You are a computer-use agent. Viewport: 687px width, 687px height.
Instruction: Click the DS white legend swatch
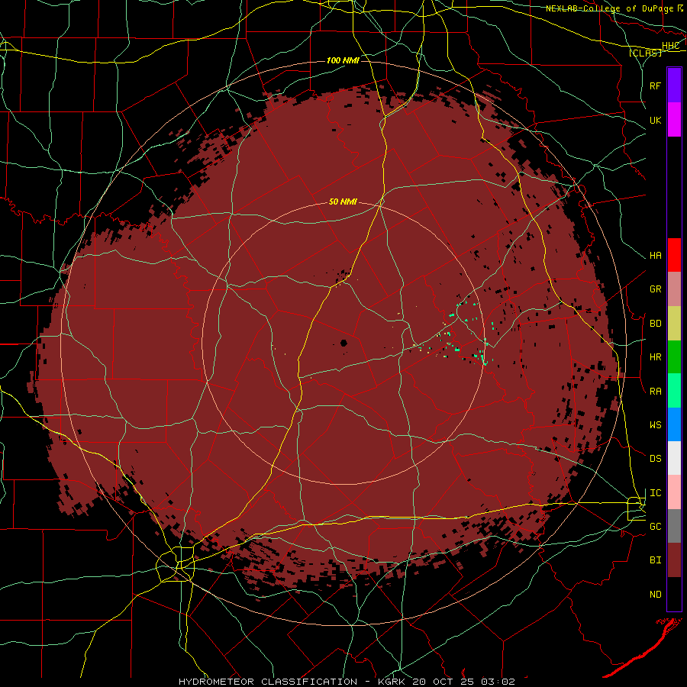tap(674, 458)
